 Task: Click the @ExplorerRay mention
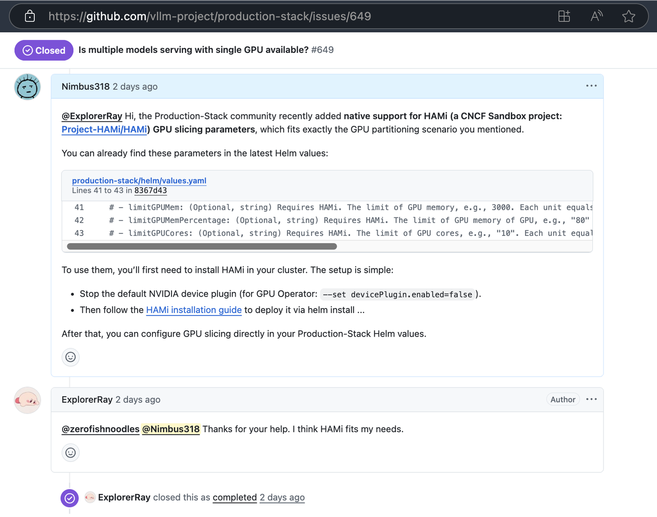coord(92,116)
